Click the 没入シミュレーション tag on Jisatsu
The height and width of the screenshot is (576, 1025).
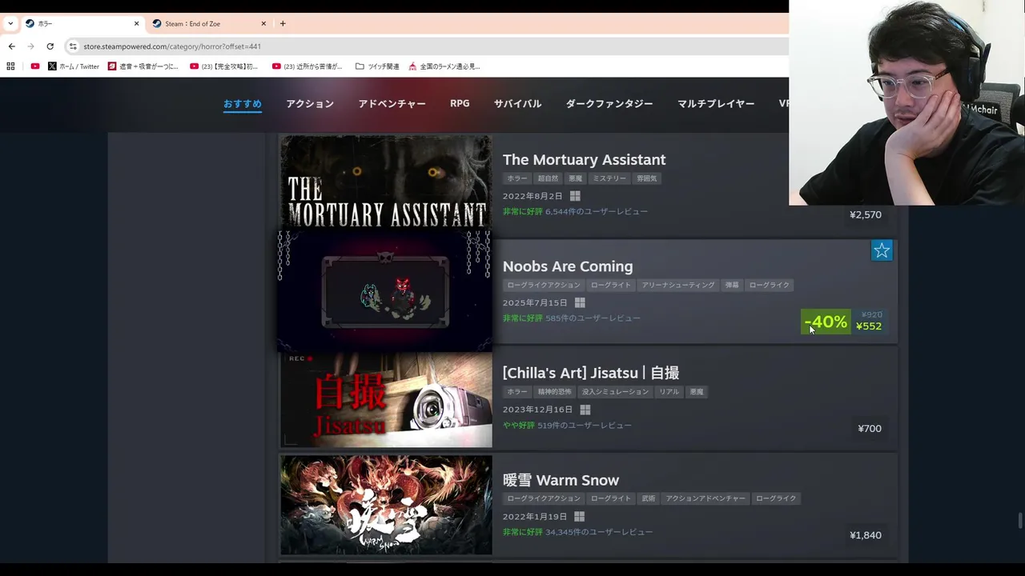click(615, 392)
